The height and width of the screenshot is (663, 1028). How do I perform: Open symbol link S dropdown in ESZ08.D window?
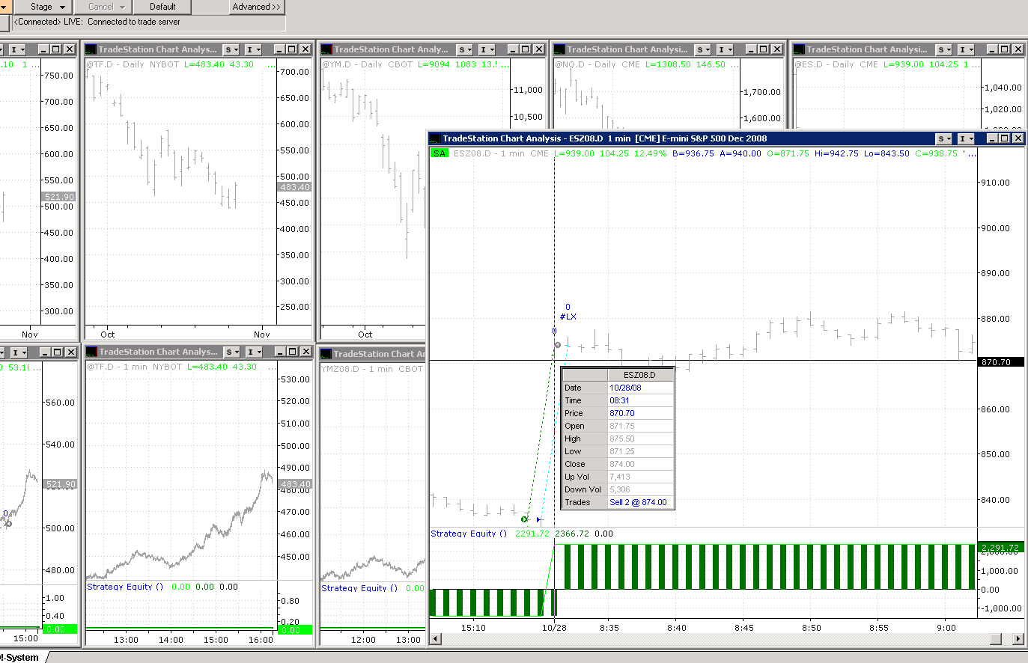[944, 138]
